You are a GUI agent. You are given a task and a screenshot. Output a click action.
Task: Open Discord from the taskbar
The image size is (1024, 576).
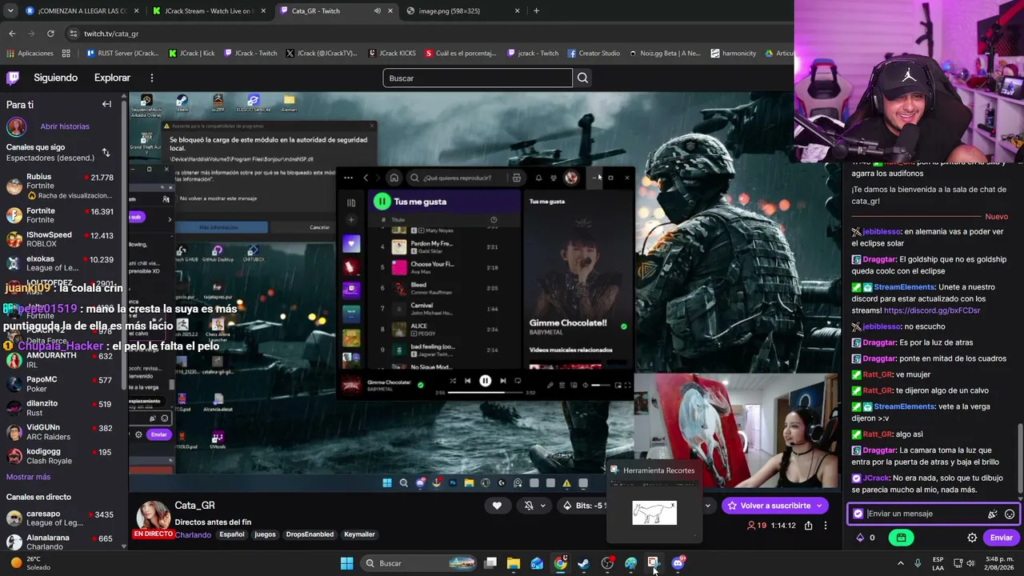point(678,563)
